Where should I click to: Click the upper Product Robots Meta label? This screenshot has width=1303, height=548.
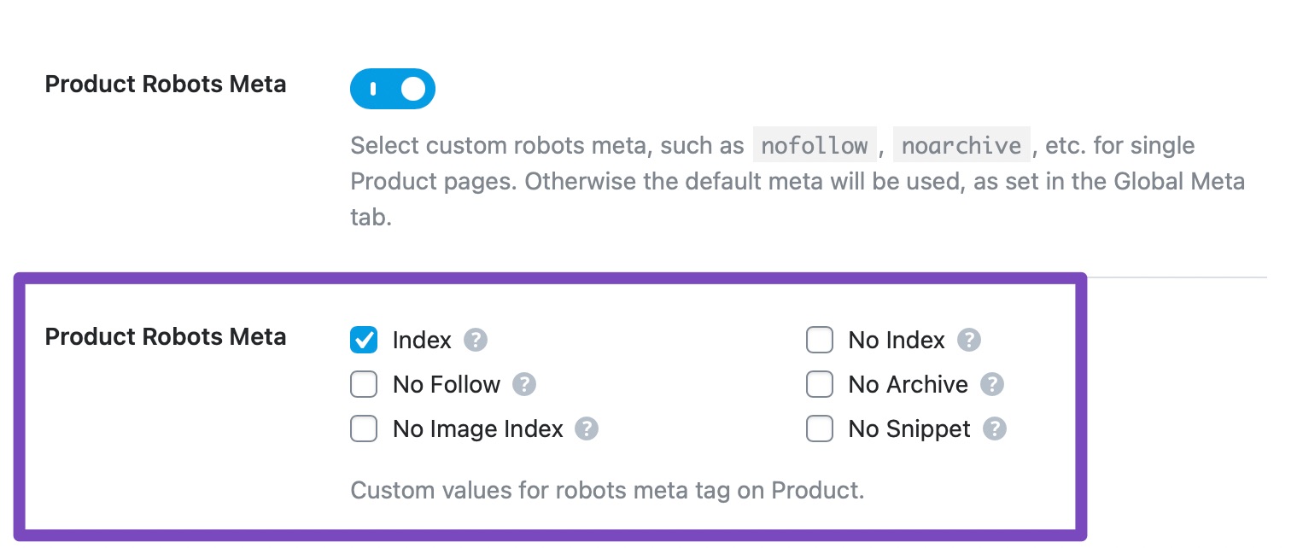click(x=165, y=84)
